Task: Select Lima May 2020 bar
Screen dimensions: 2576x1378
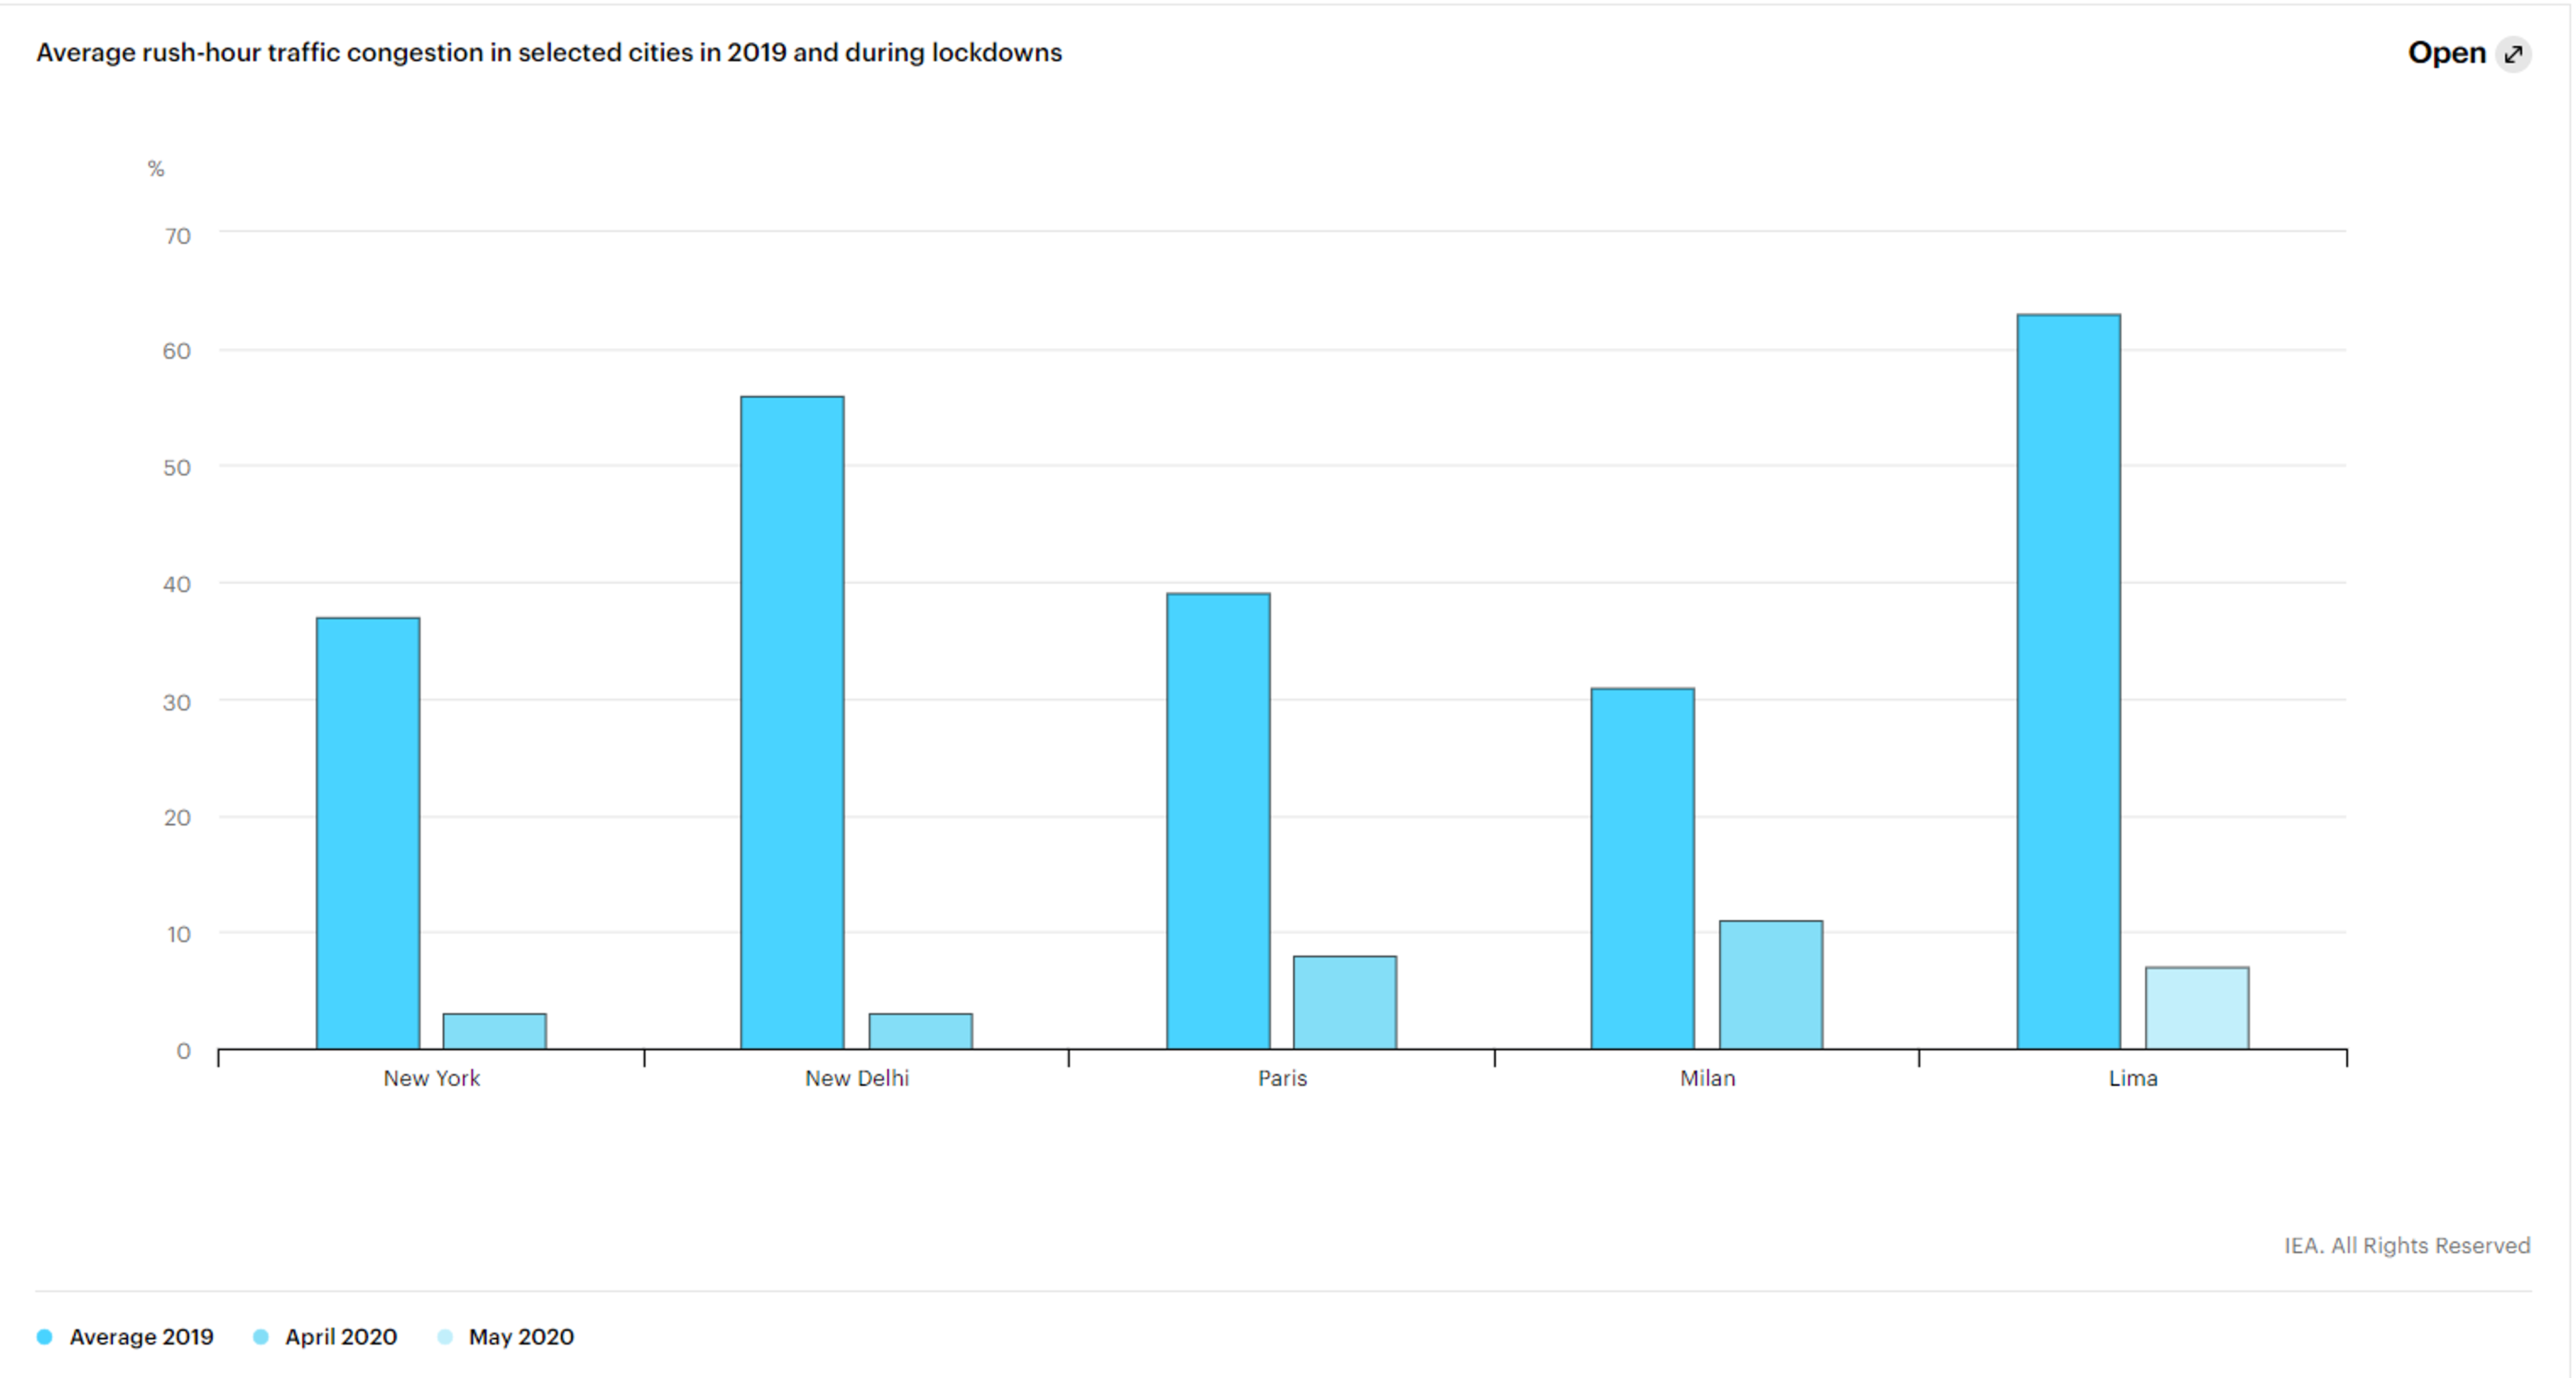Action: [x=2197, y=1008]
